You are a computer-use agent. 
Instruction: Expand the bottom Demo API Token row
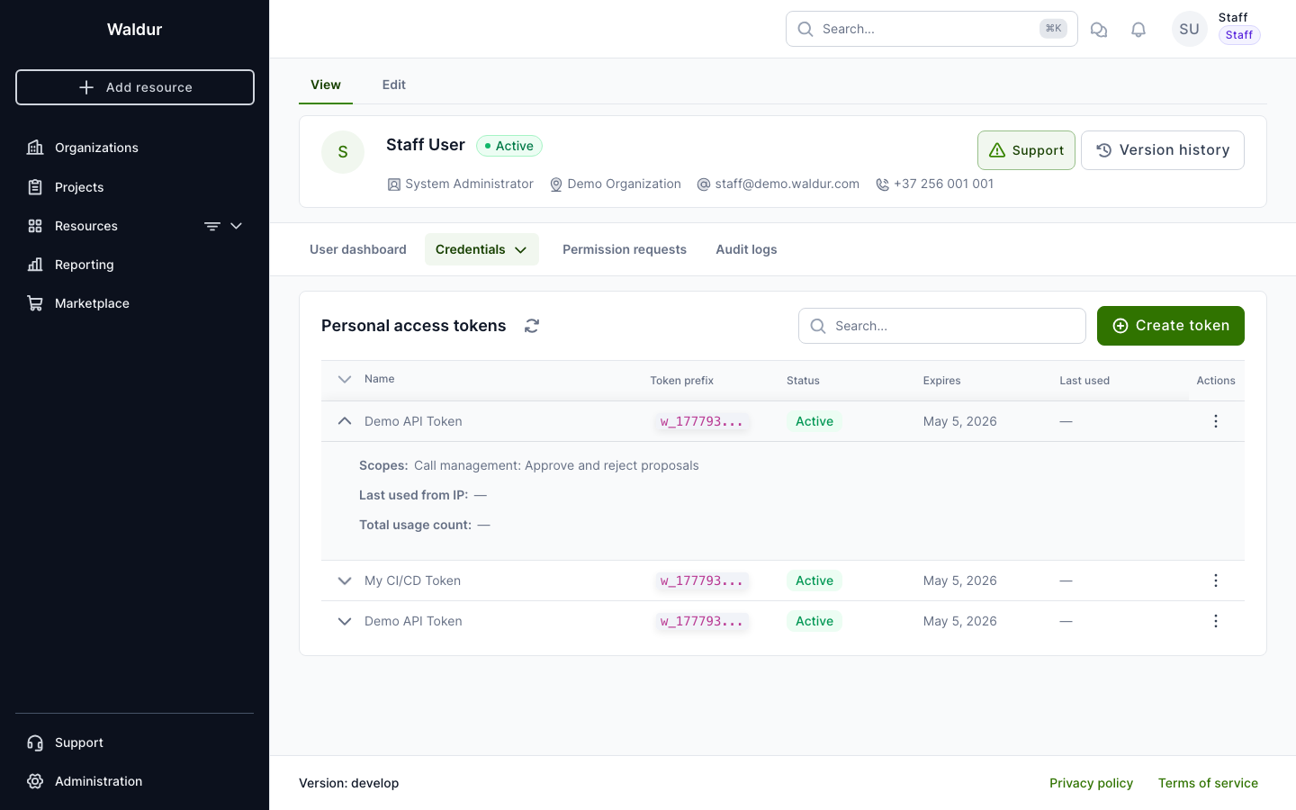click(345, 621)
